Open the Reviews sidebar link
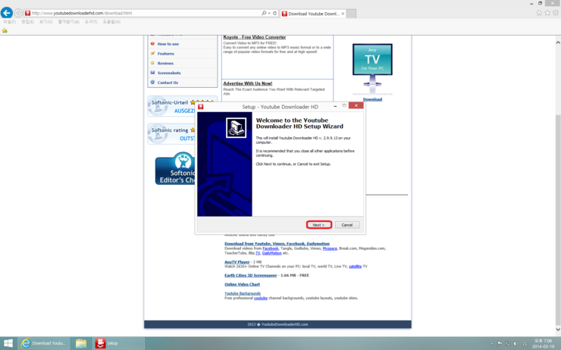561x350 pixels. point(165,64)
